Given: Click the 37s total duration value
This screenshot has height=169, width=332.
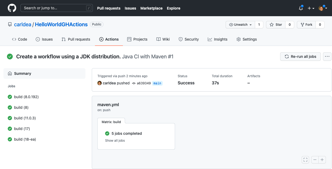Looking at the screenshot, I should pyautogui.click(x=215, y=83).
